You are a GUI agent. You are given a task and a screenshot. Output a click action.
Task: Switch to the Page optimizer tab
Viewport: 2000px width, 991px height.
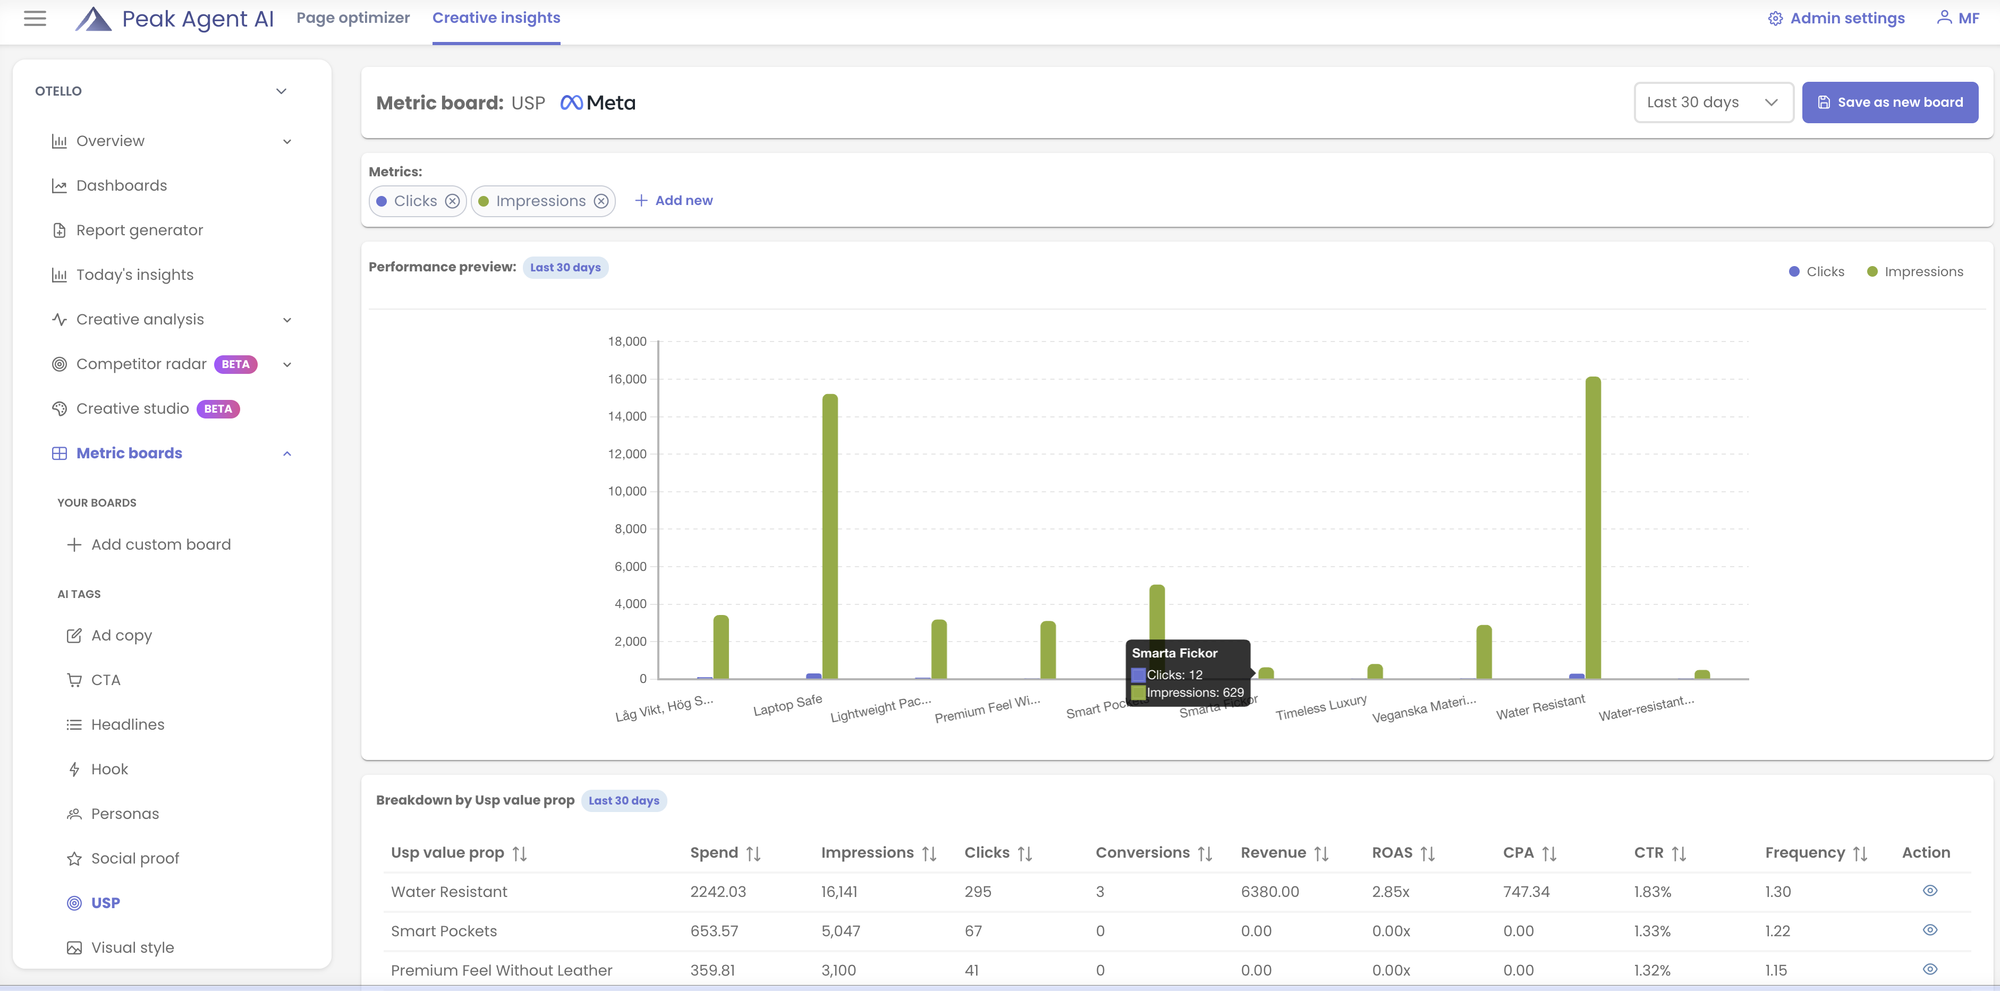coord(353,17)
